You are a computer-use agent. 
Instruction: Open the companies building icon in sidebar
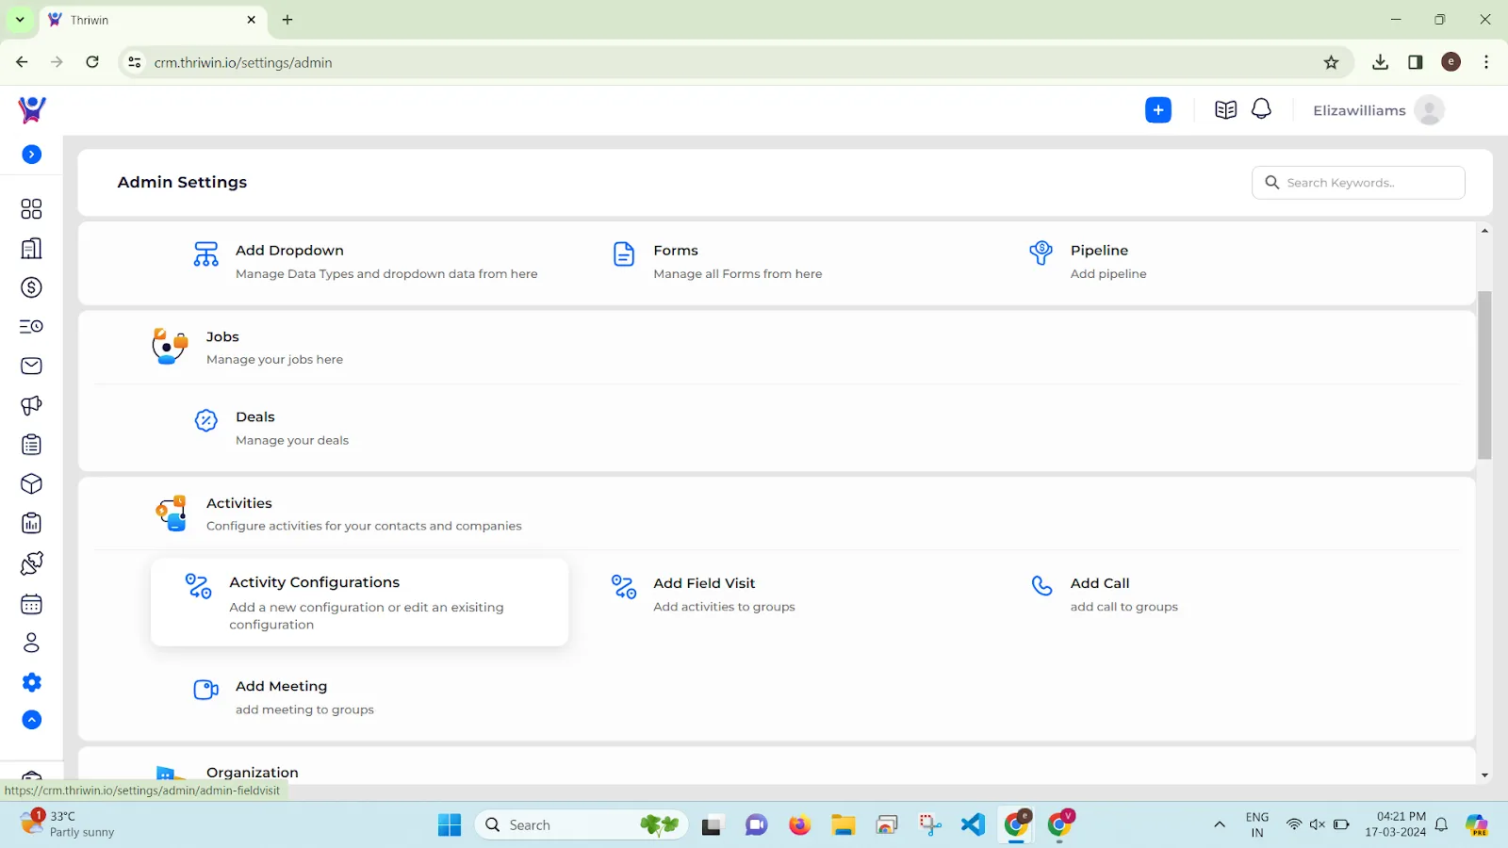(31, 249)
